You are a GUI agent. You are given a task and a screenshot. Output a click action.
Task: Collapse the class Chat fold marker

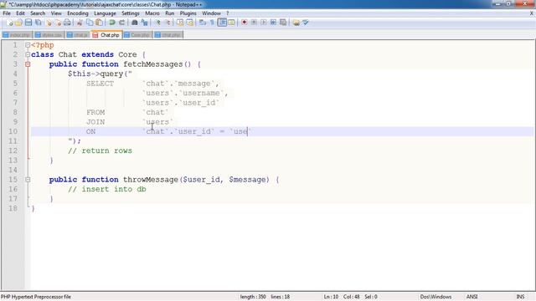[x=28, y=54]
